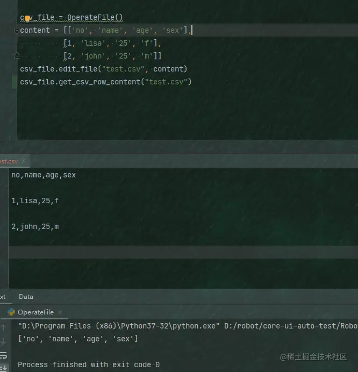Click the fold end marker beside the john row
The image size is (358, 372).
[17, 56]
